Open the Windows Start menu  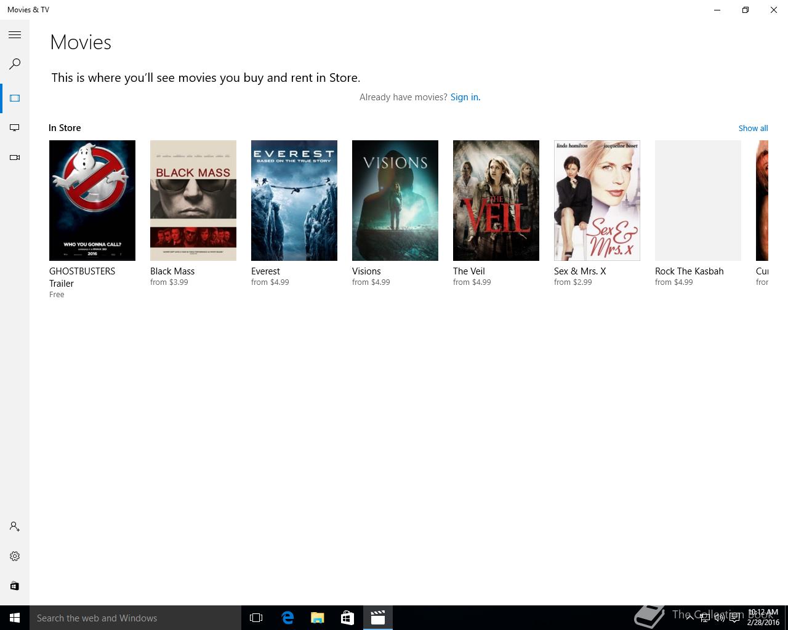point(15,618)
